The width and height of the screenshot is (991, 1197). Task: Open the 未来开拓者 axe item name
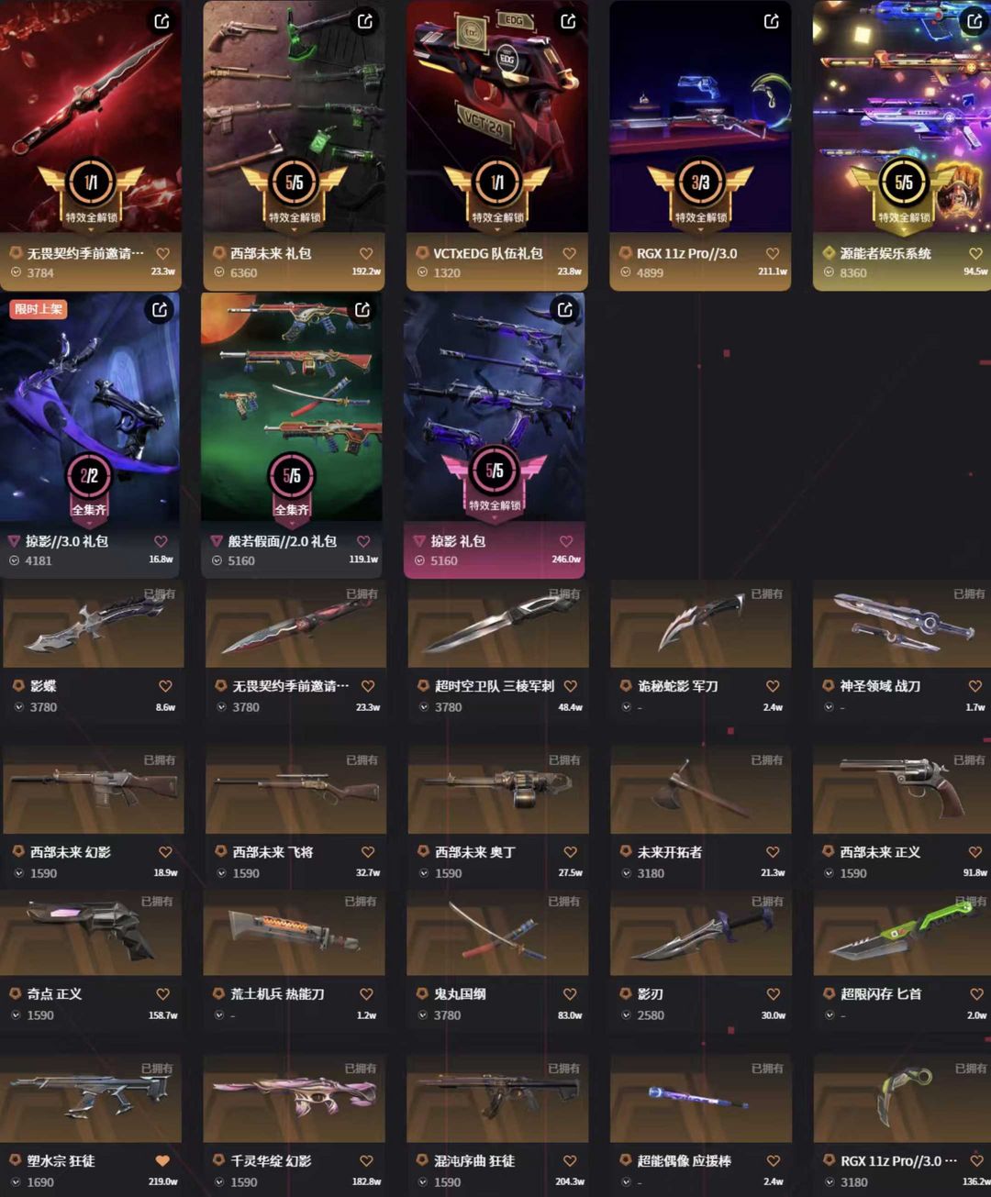click(x=670, y=851)
